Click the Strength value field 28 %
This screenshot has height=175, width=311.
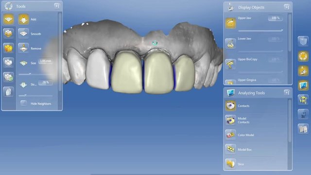click(x=46, y=82)
